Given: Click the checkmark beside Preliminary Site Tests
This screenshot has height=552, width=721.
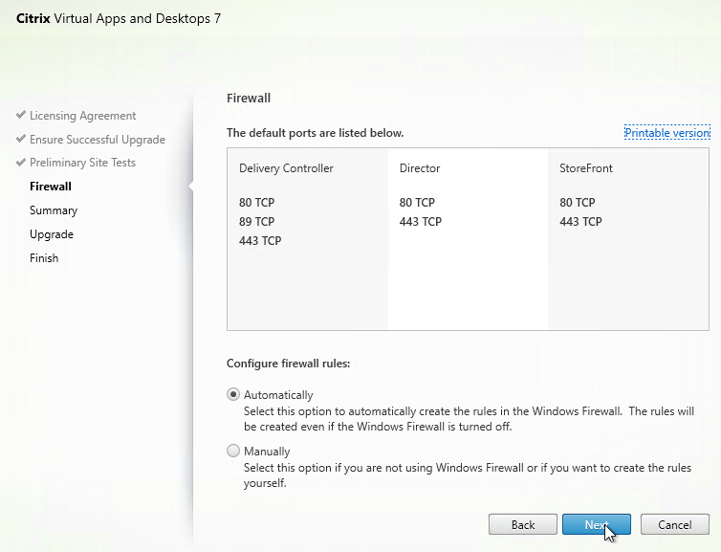Looking at the screenshot, I should click(21, 162).
